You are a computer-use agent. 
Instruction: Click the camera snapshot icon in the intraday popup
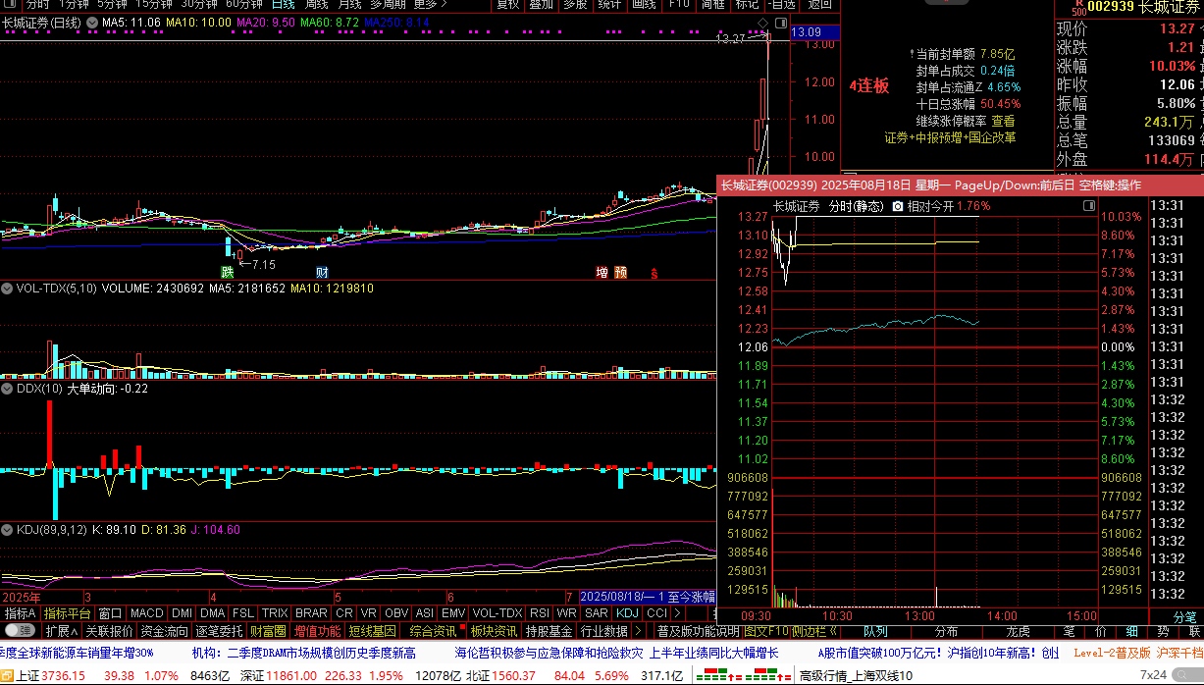[897, 206]
